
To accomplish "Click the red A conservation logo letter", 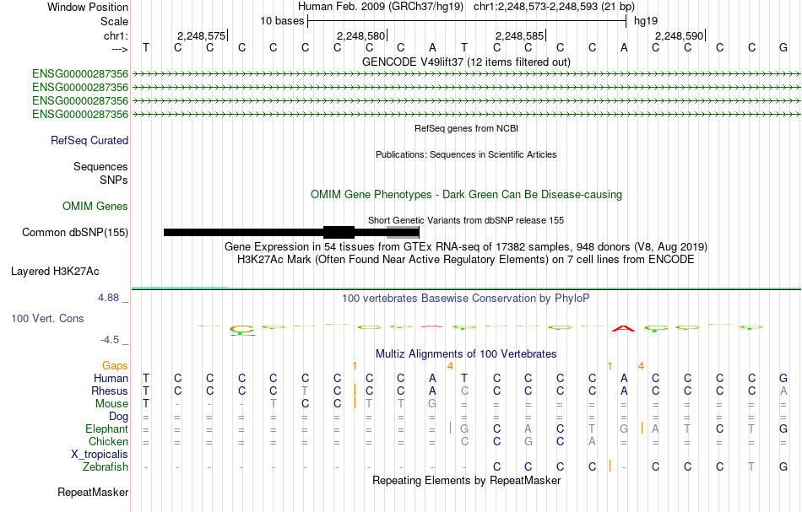I will click(624, 329).
